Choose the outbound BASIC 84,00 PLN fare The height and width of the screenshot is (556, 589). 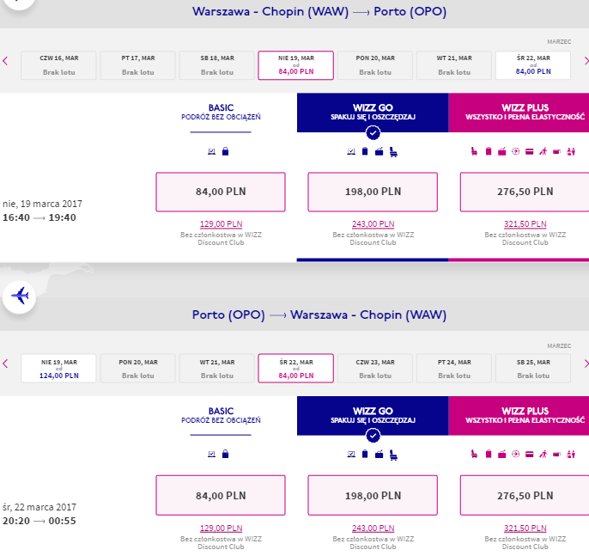tap(221, 192)
